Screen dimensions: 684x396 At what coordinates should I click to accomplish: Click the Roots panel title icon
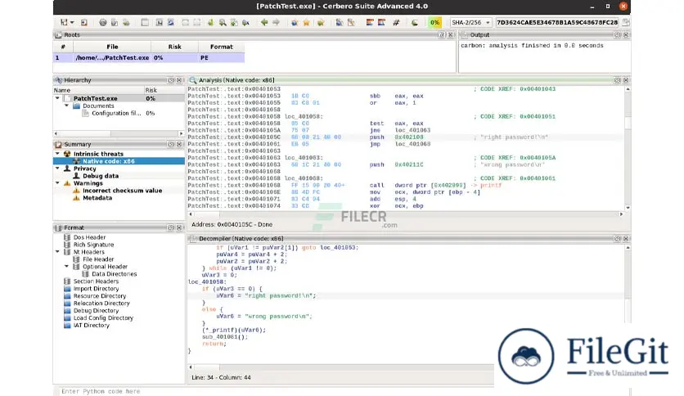(58, 35)
